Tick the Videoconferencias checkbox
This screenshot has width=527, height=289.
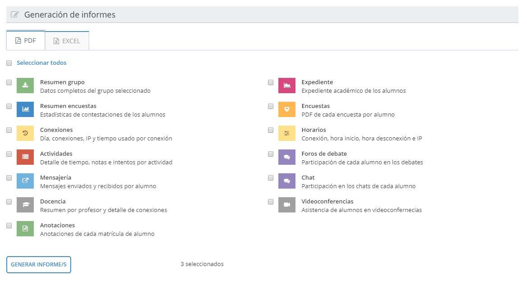[x=271, y=202]
